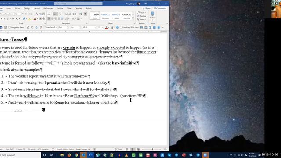Screen dimensions: 281x158
Task: Click Find in Editing group
Action: coord(141,13)
